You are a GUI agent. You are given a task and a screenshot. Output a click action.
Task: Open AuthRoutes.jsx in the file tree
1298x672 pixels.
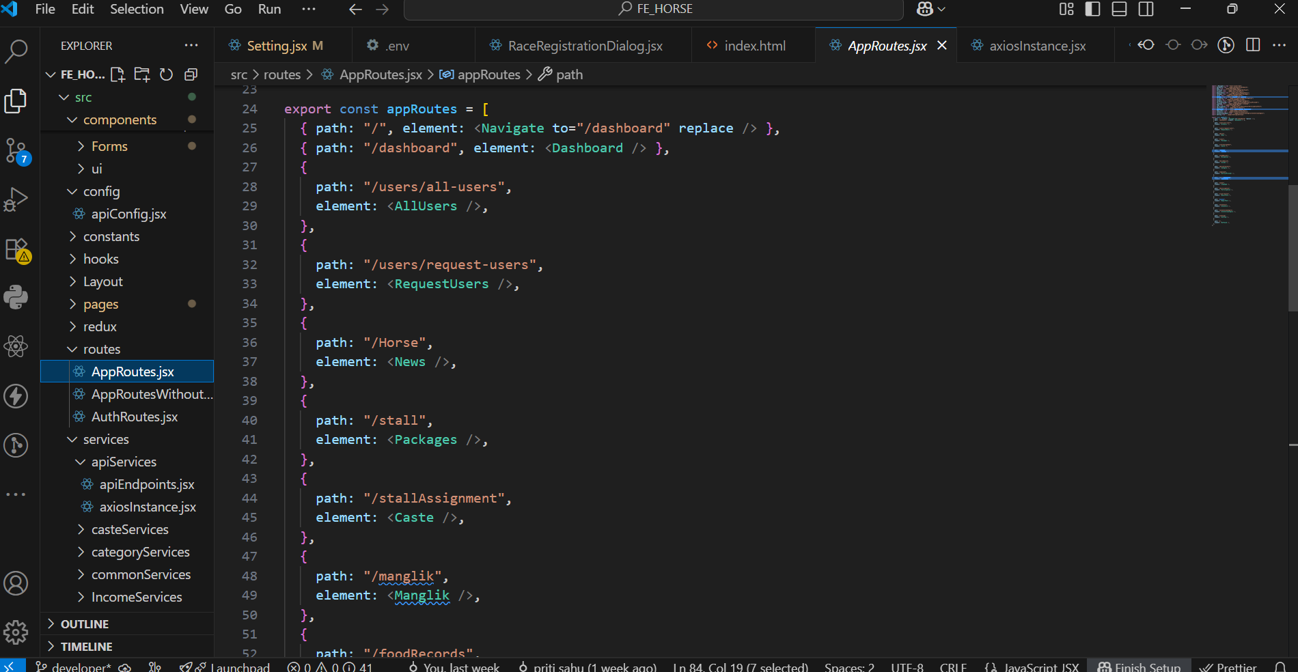(x=135, y=417)
